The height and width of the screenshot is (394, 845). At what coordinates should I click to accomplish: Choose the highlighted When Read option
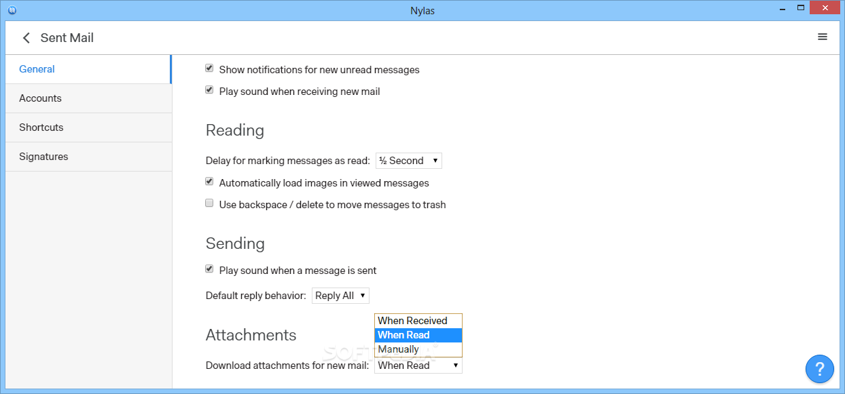tap(418, 335)
